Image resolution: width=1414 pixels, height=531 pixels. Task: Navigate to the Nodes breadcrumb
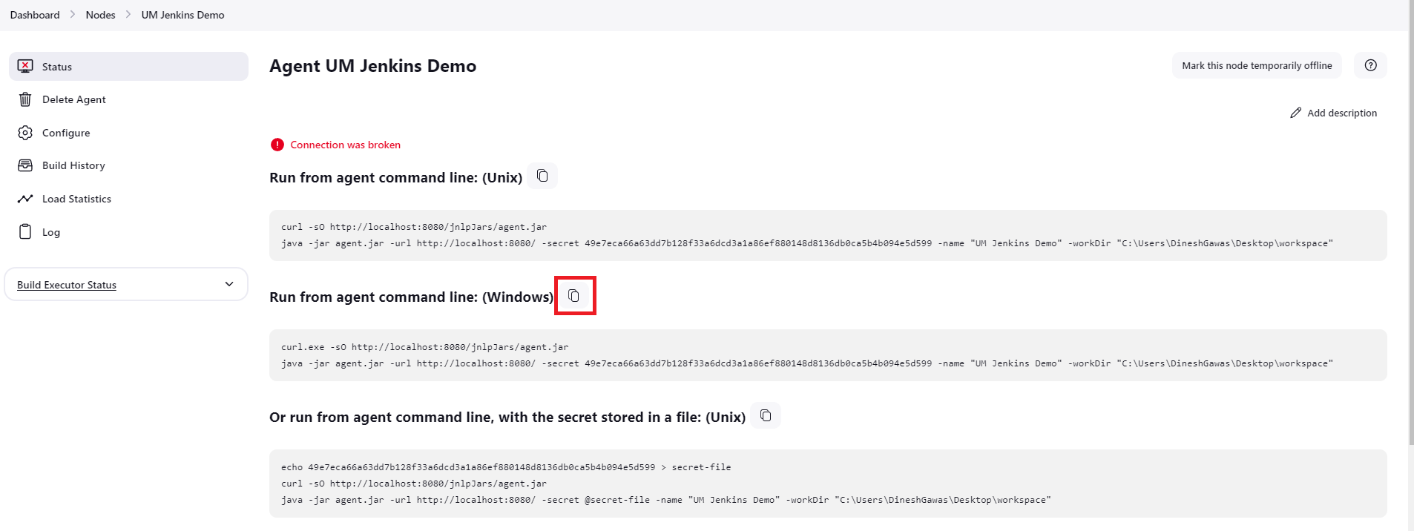100,15
